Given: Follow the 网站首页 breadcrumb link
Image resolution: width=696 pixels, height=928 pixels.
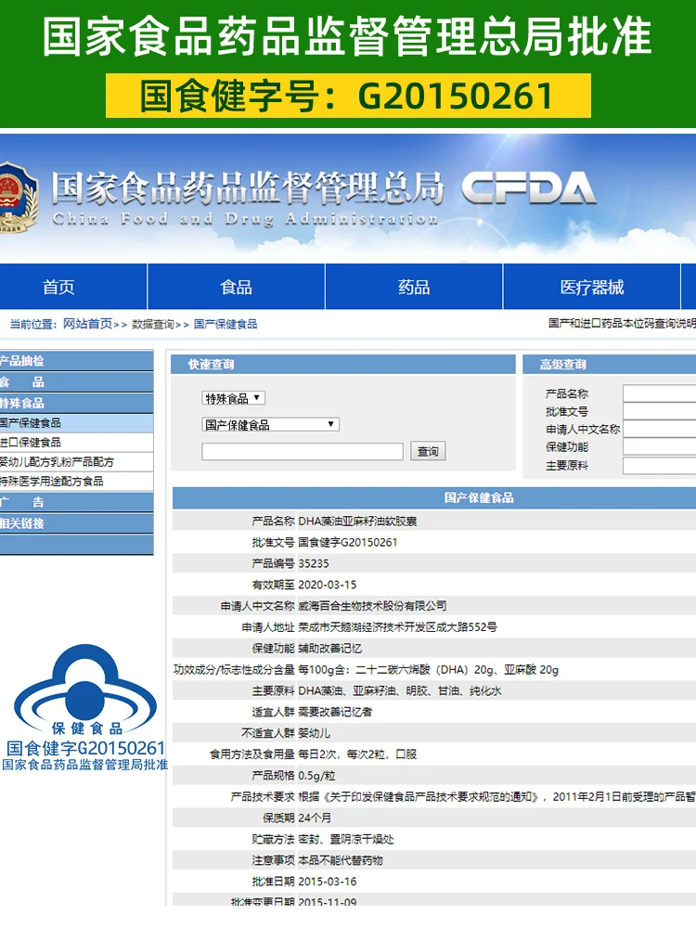Looking at the screenshot, I should click(x=87, y=324).
